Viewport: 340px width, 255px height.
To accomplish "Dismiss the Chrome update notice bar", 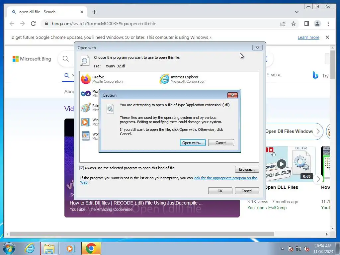I will click(327, 37).
